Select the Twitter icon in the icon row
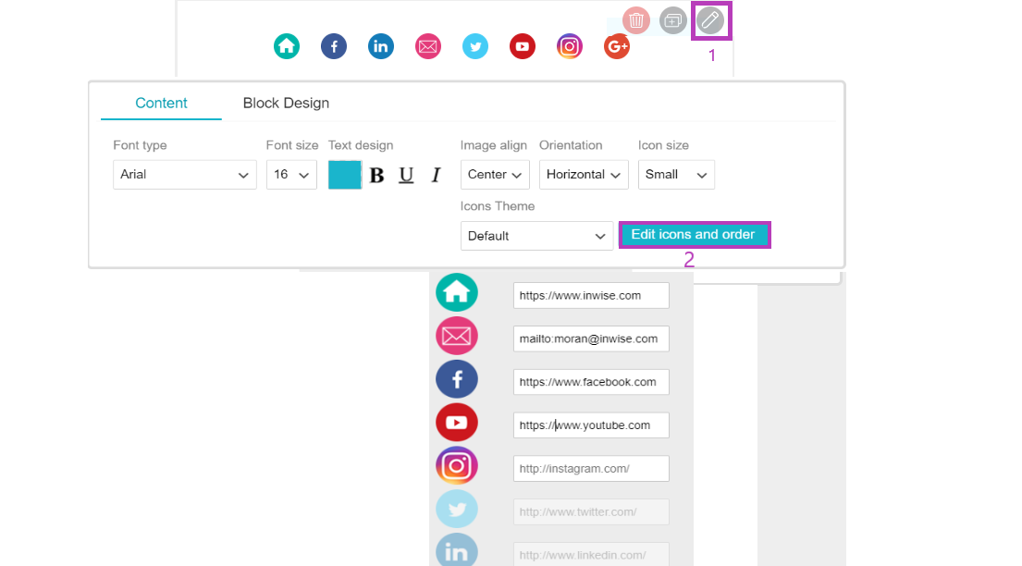 474,46
